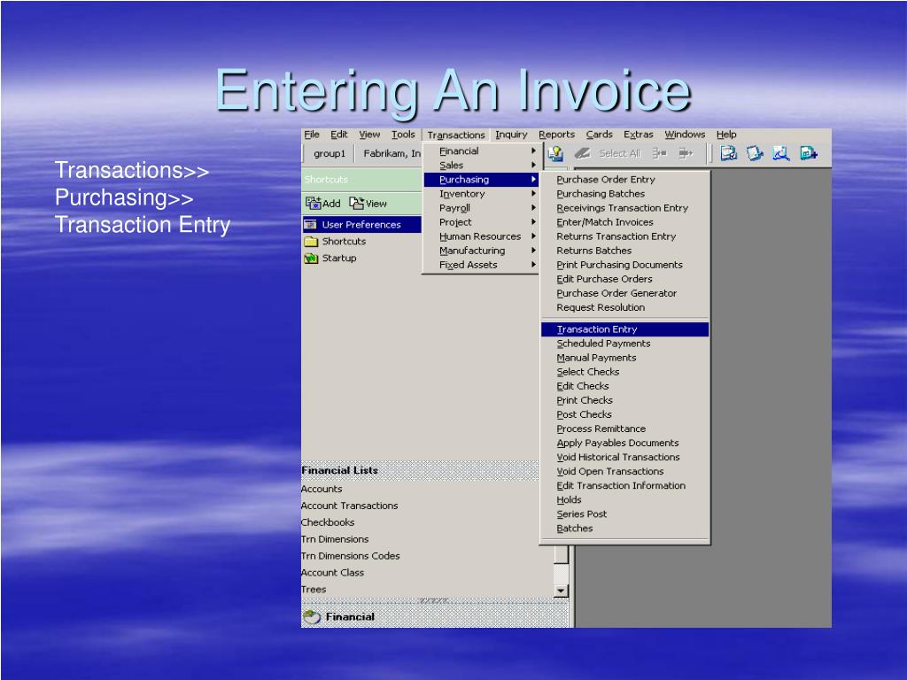Choose Apply Payables Documents
907x680 pixels.
coord(624,443)
